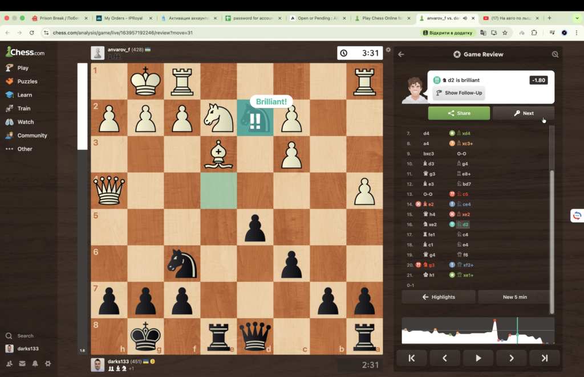Click the white bishop on the board
Viewport: 584px width, 377px height.
coord(218,154)
